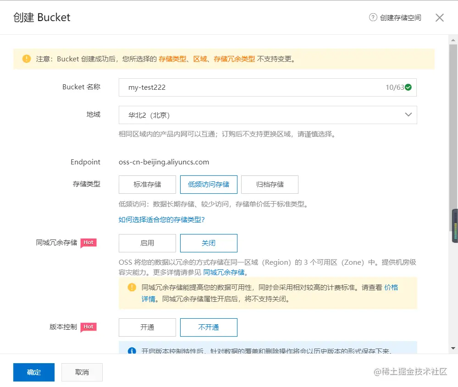This screenshot has width=458, height=387.
Task: Click the vertical scrollbar thumb
Action: click(x=453, y=137)
